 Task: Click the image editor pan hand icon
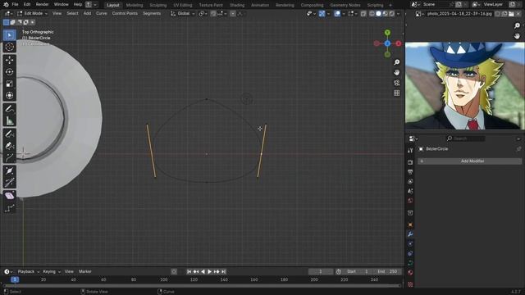pos(517,36)
